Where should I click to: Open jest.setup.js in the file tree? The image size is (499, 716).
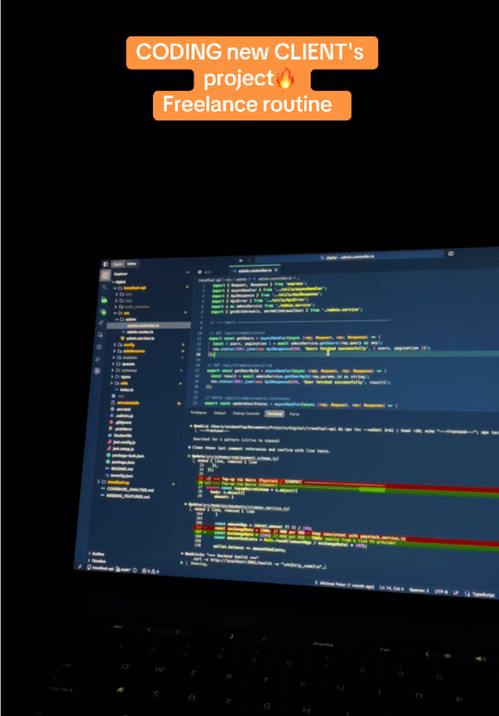click(121, 449)
